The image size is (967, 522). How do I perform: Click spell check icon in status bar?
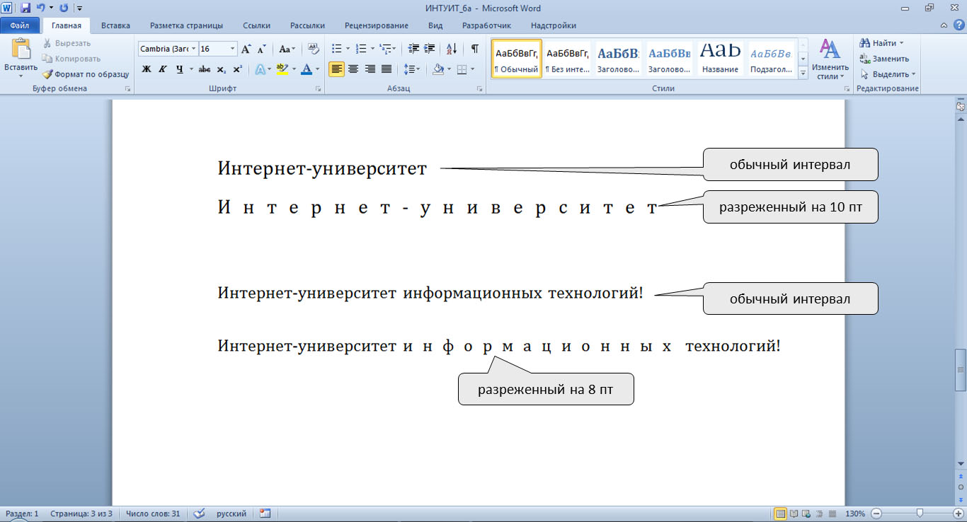click(199, 514)
